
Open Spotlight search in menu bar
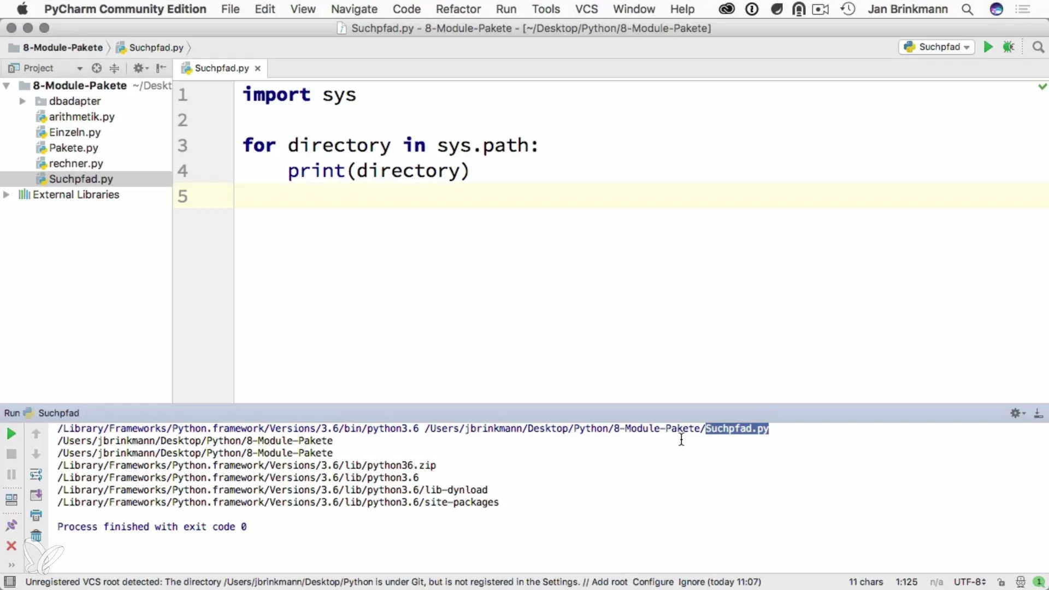click(x=967, y=9)
